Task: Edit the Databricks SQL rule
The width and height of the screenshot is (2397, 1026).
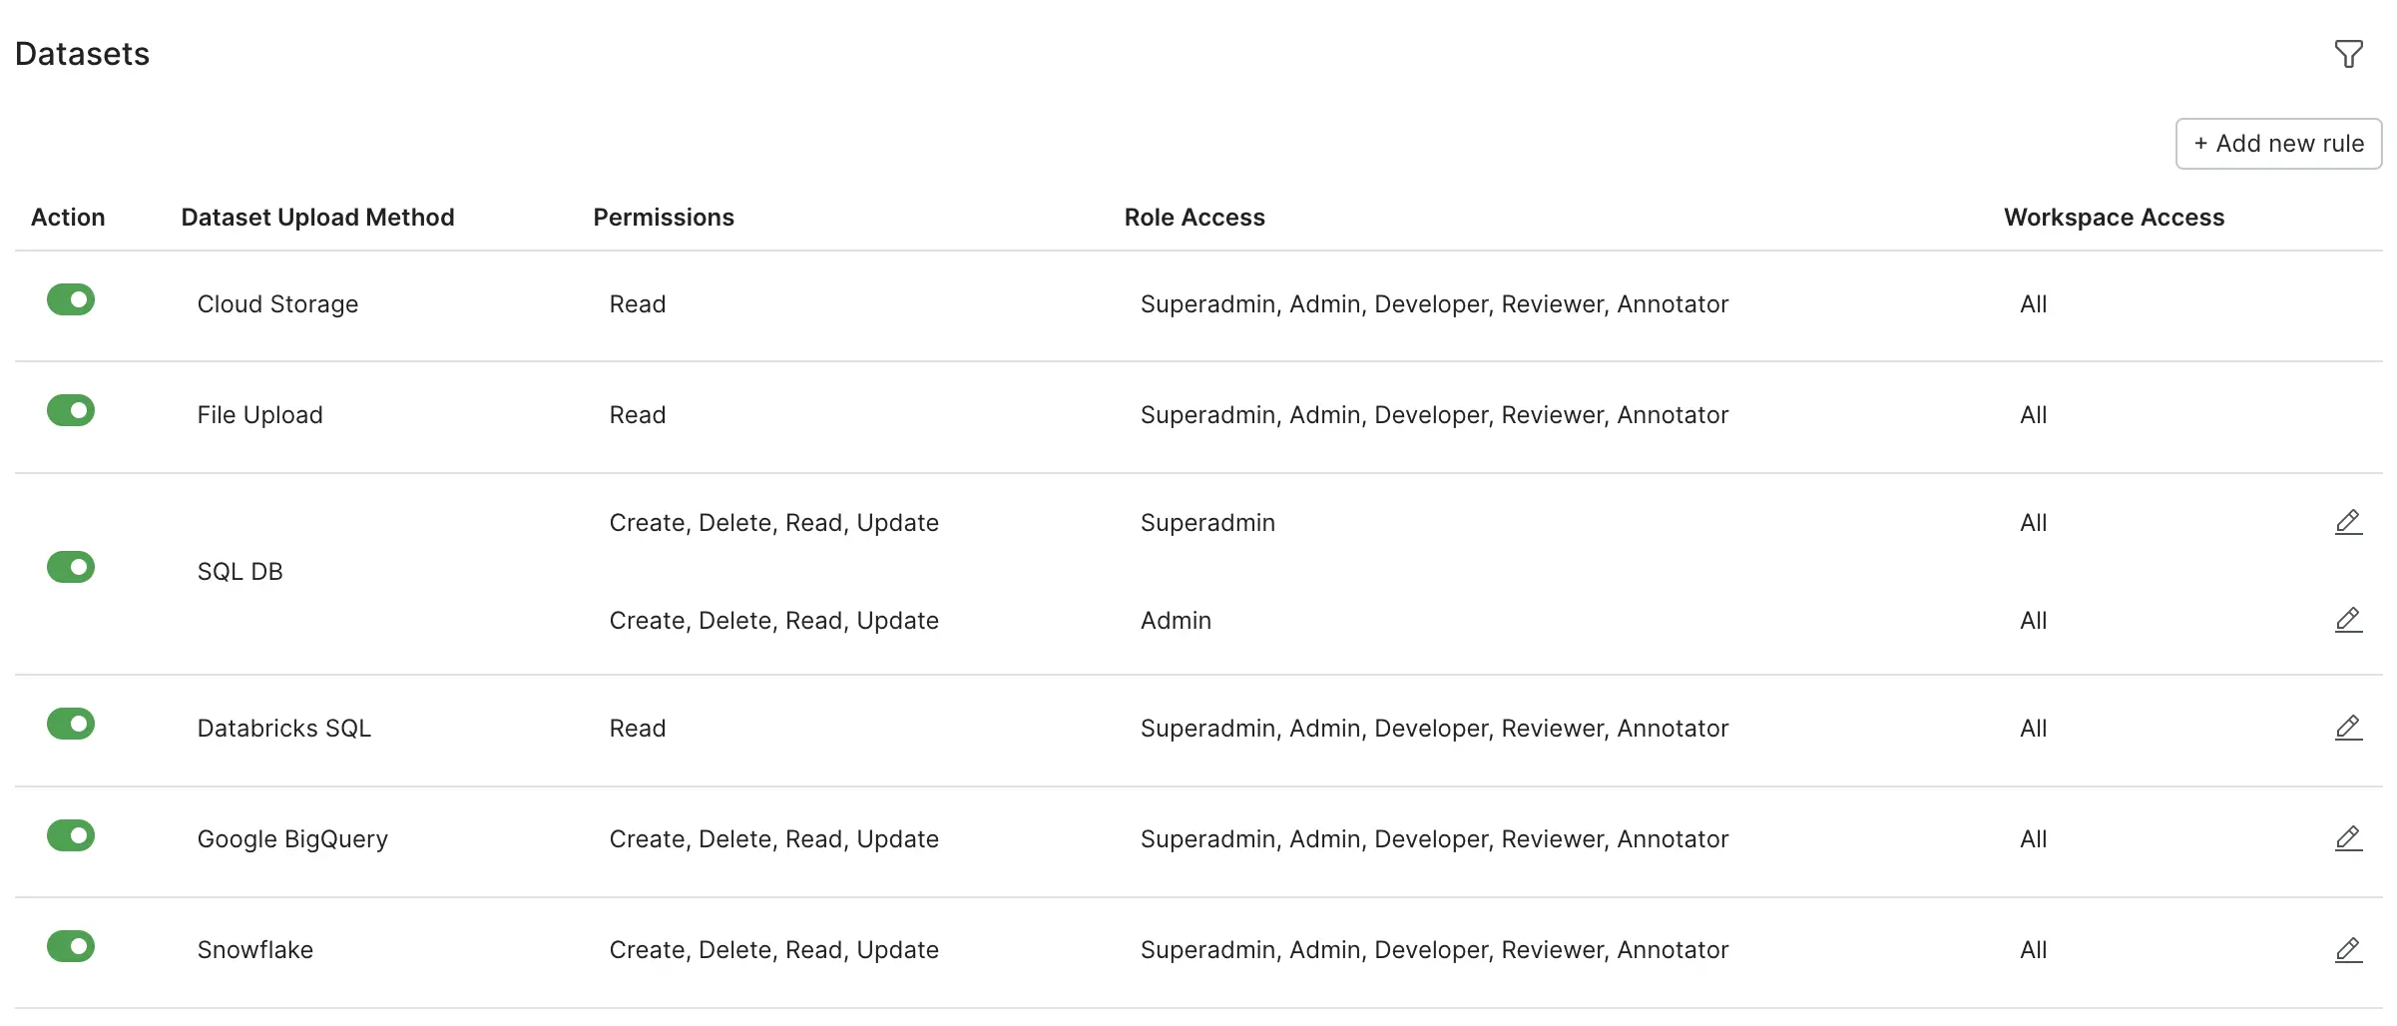Action: pos(2348,728)
